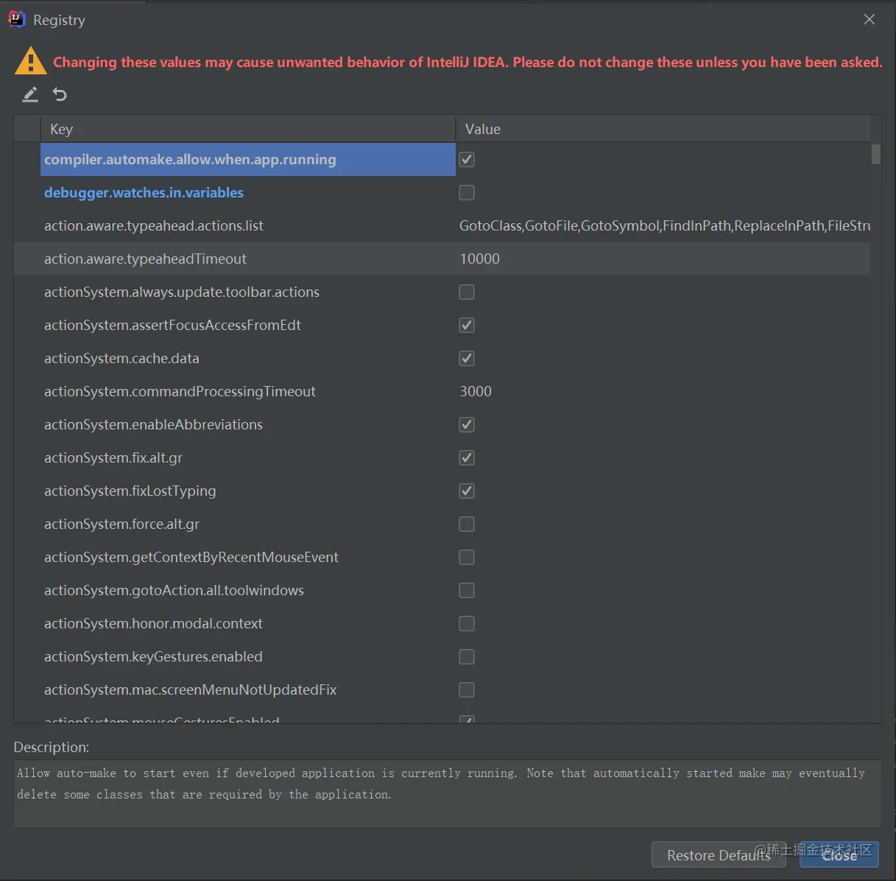
Task: Click the Revert to default arrow icon
Action: coord(60,94)
